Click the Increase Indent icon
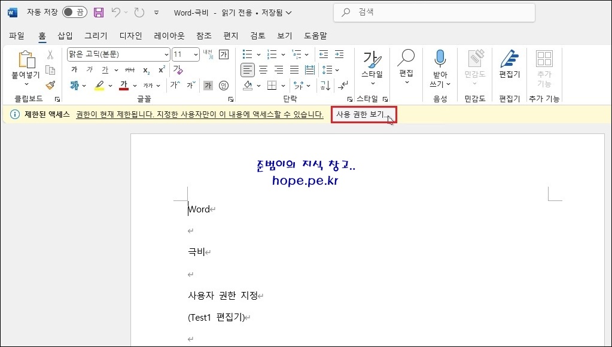The width and height of the screenshot is (612, 347). (x=339, y=54)
